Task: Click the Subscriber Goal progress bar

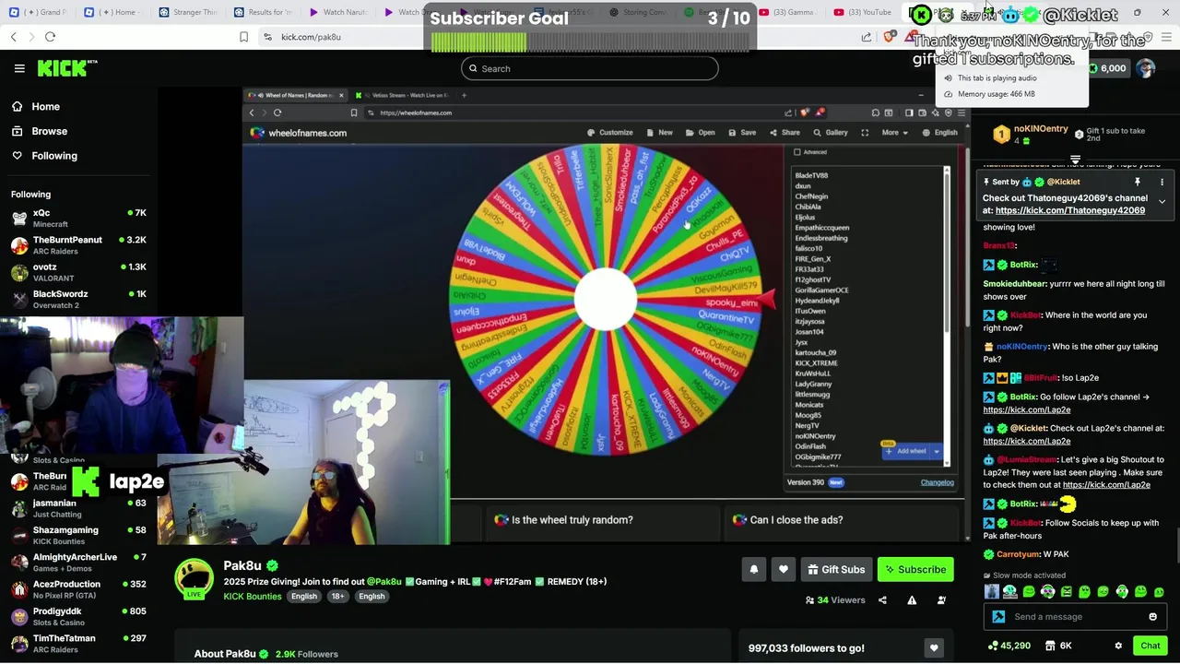Action: coord(590,42)
